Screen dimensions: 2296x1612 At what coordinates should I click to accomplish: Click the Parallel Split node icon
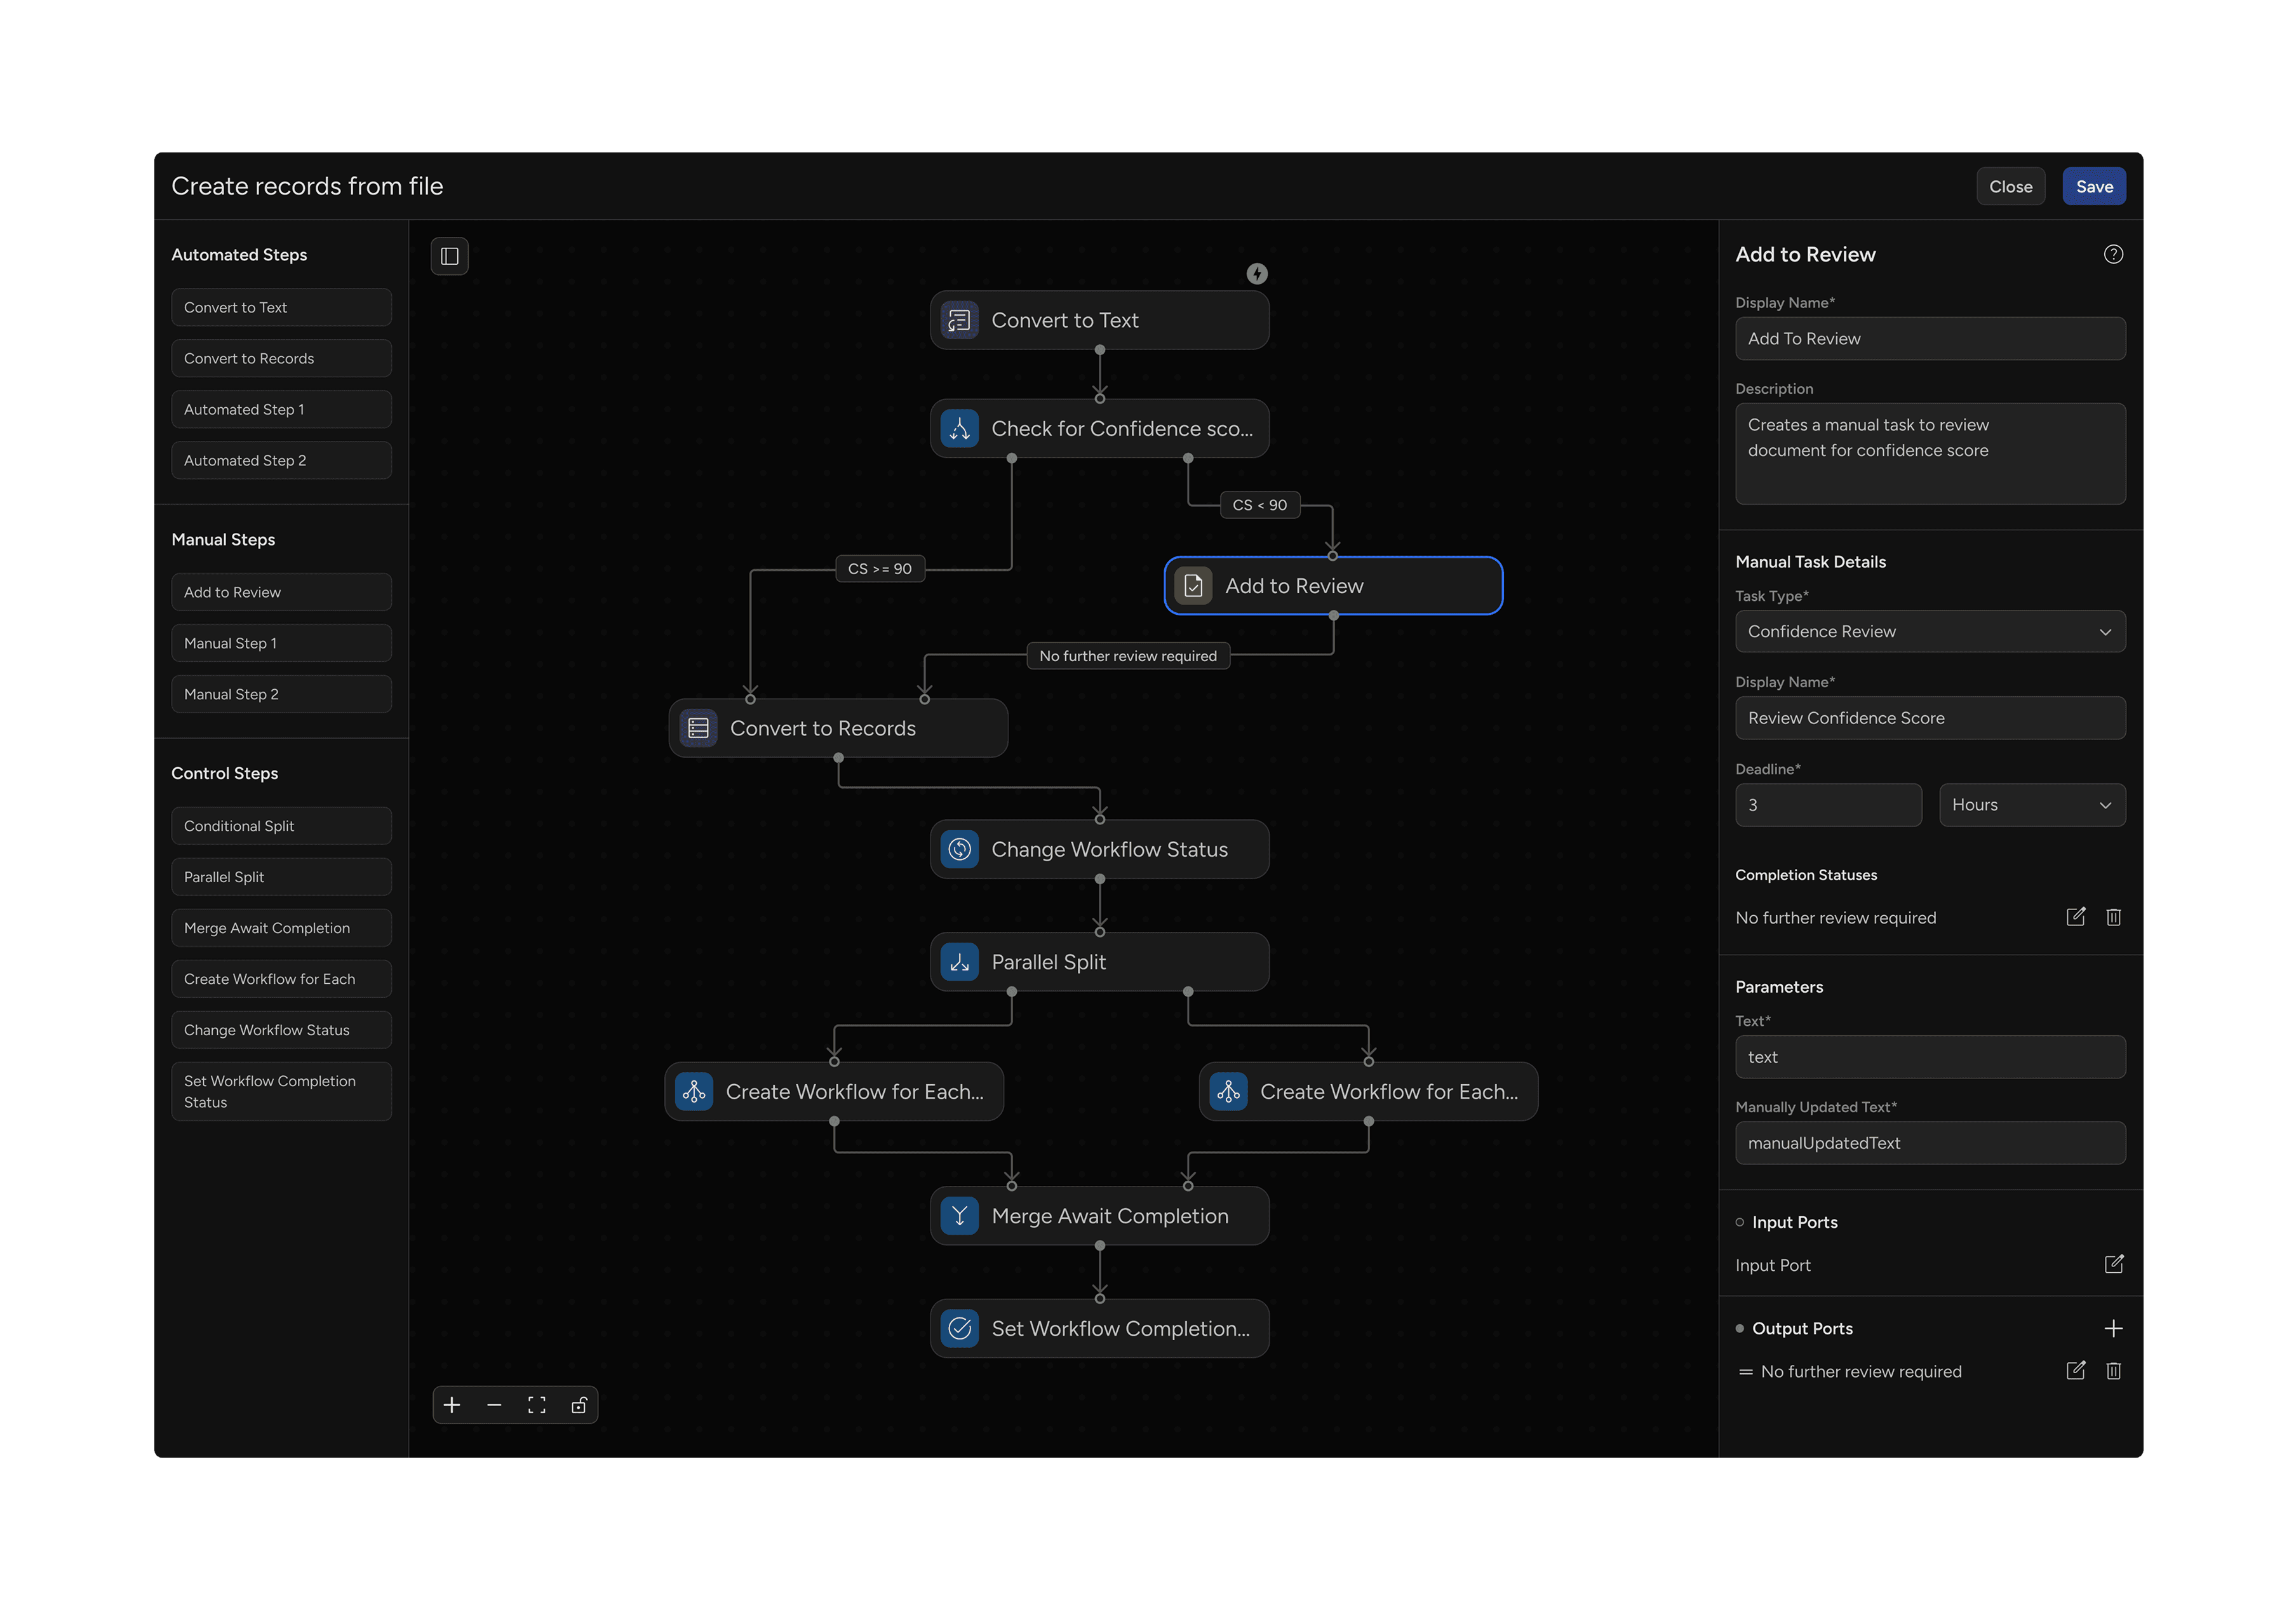(x=959, y=961)
